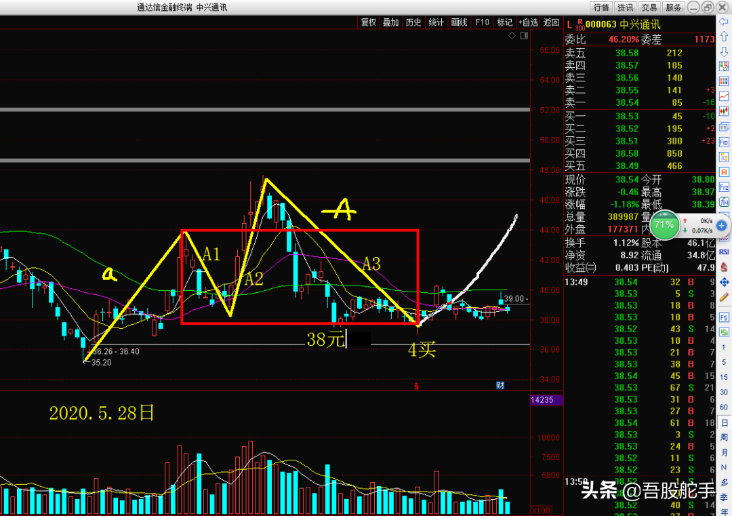Click the up arrow icon in sidebar

(x=724, y=36)
